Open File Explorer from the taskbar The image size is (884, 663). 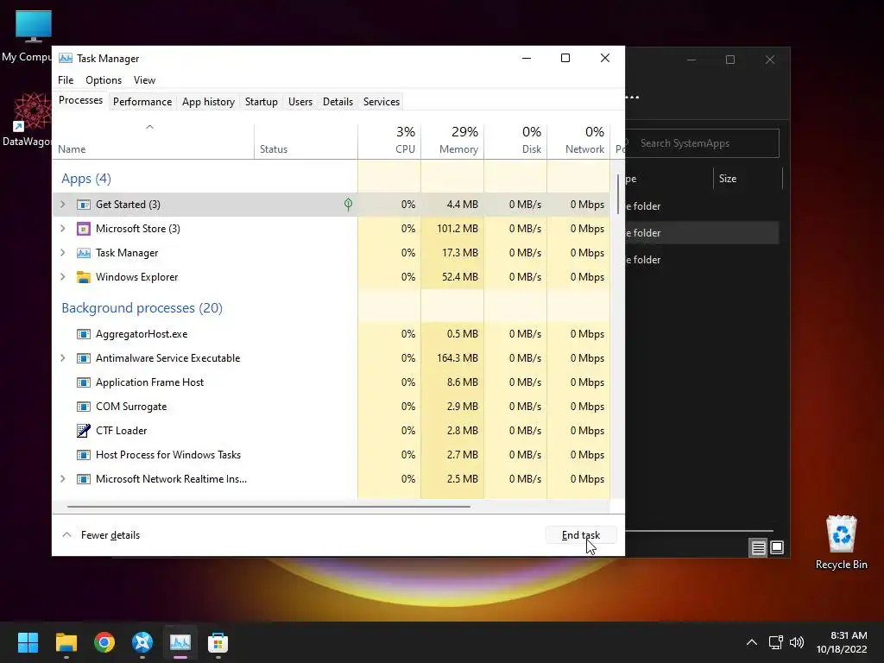pyautogui.click(x=66, y=642)
